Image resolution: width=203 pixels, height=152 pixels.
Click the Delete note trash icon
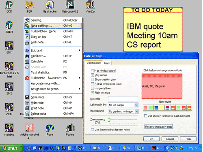coord(27,114)
